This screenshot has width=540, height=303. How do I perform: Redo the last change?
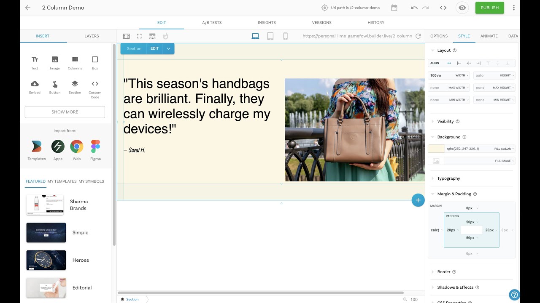pyautogui.click(x=426, y=8)
